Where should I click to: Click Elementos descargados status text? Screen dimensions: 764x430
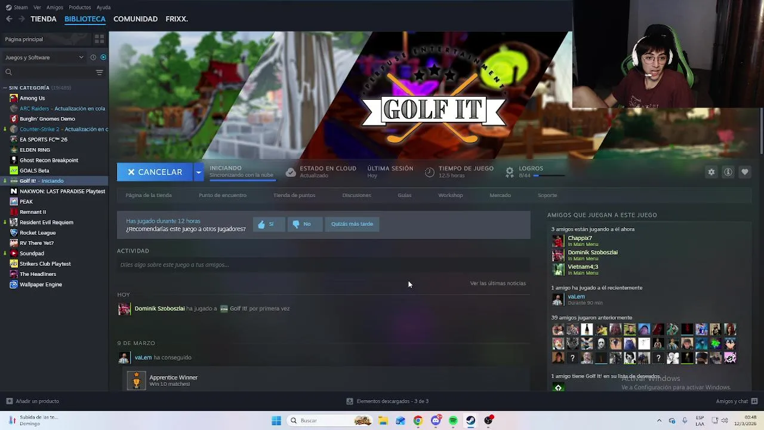pyautogui.click(x=393, y=401)
